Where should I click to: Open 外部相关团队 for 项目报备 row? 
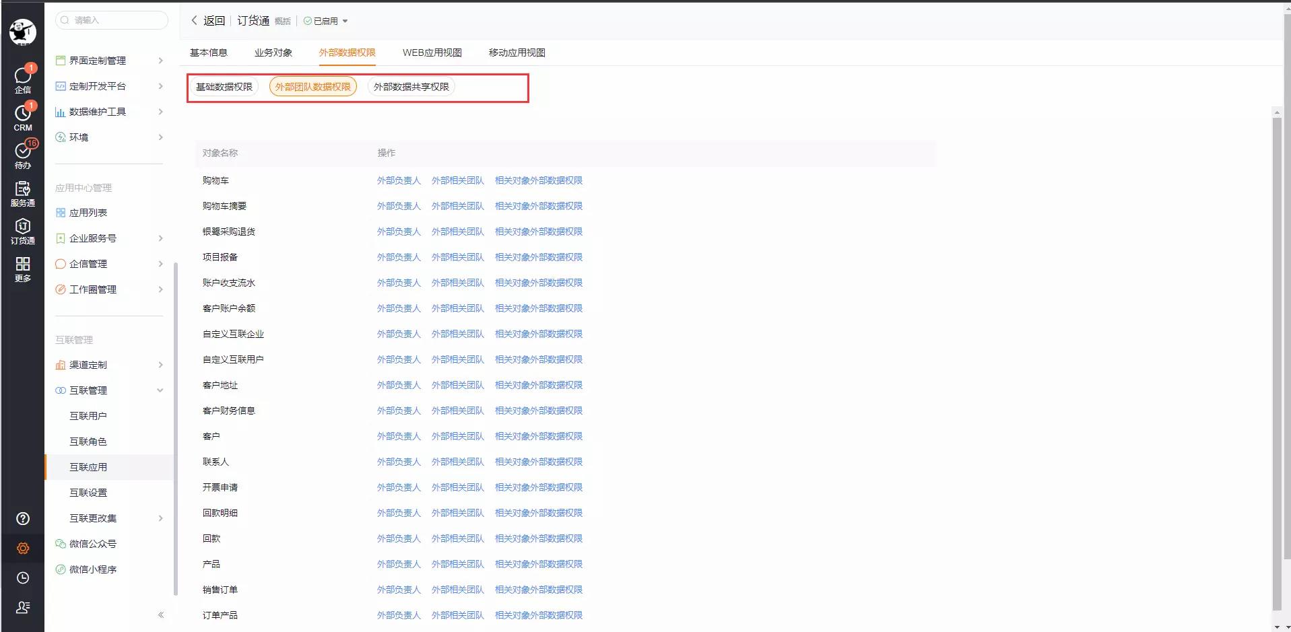coord(458,257)
